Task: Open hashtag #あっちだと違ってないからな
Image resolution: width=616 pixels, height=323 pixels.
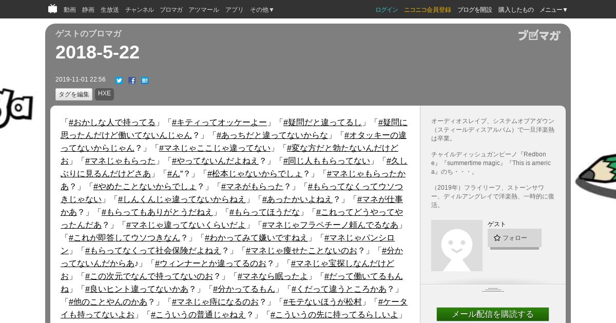Action: point(272,135)
